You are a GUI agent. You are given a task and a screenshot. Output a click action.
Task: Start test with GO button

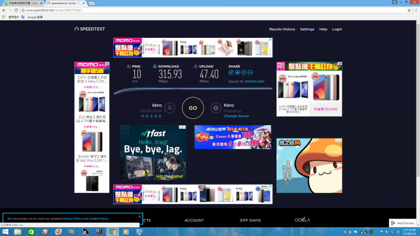pos(193,108)
